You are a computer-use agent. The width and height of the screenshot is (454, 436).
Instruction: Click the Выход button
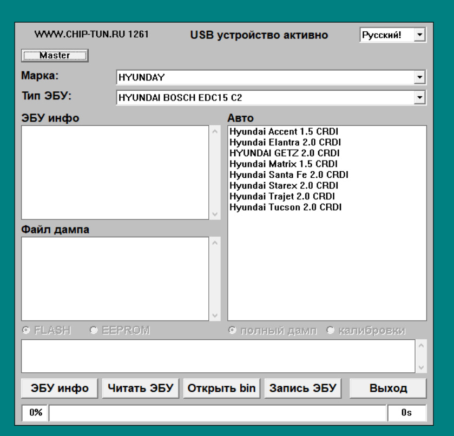click(388, 388)
